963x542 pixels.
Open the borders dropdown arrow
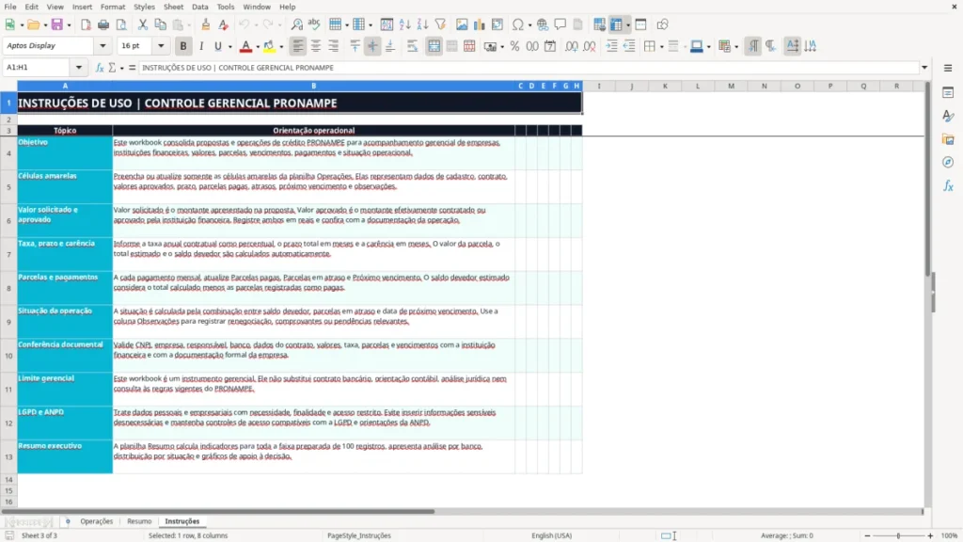[x=661, y=47]
